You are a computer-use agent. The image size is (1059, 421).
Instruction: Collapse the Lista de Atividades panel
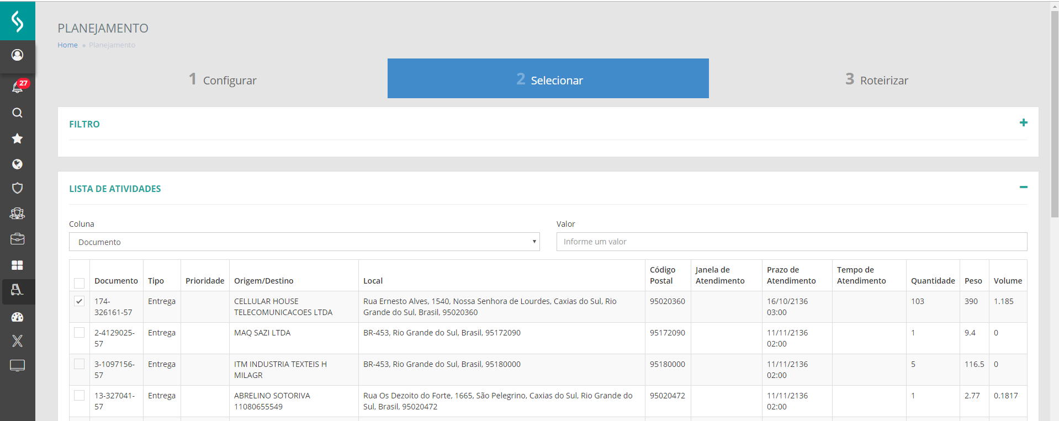1023,188
